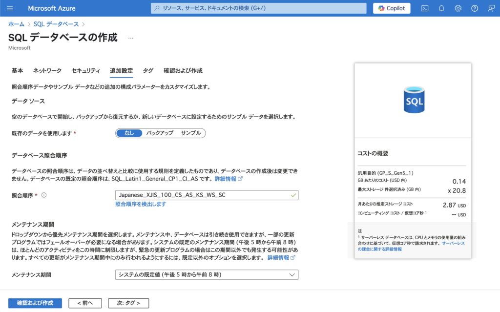Click the Copilot button
The height and width of the screenshot is (312, 500).
click(392, 8)
